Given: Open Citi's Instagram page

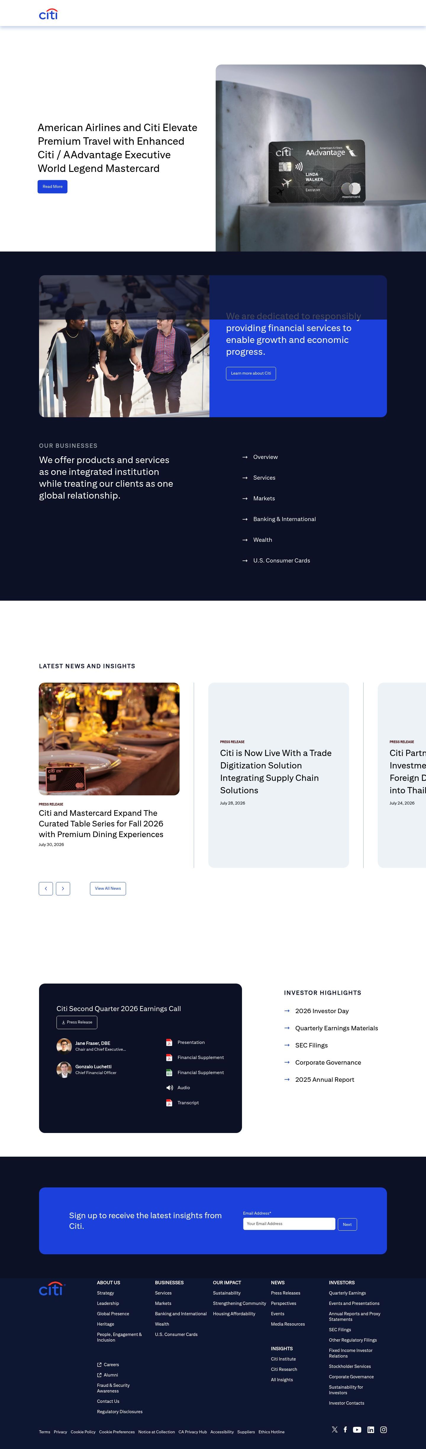Looking at the screenshot, I should [383, 1429].
